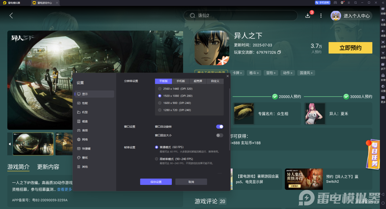
Task: Open the 冒险 tag
Action: click(x=271, y=73)
